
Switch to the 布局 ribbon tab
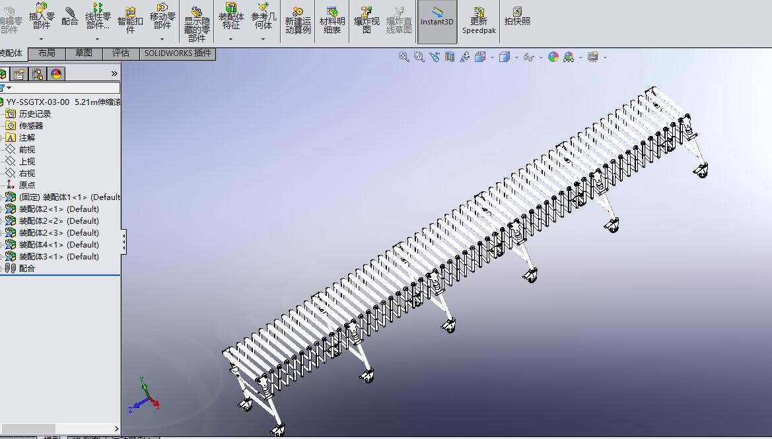click(47, 53)
